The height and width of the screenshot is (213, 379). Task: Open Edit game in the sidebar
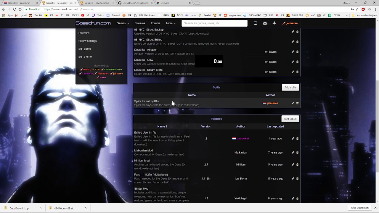tap(85, 49)
